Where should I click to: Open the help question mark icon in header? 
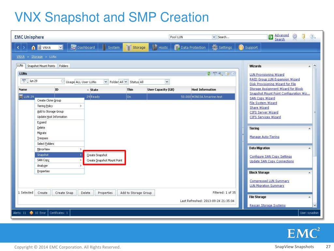(312, 37)
